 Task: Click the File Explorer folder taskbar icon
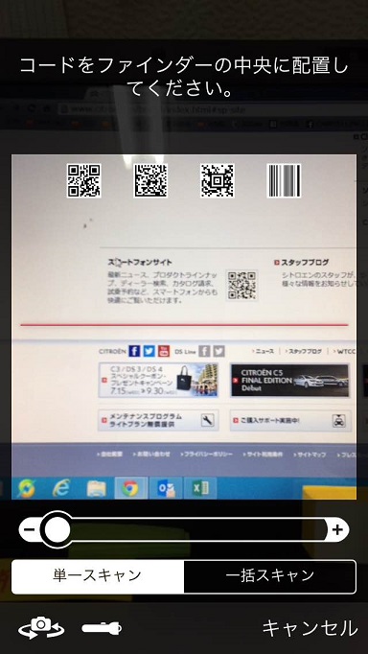coord(96,487)
